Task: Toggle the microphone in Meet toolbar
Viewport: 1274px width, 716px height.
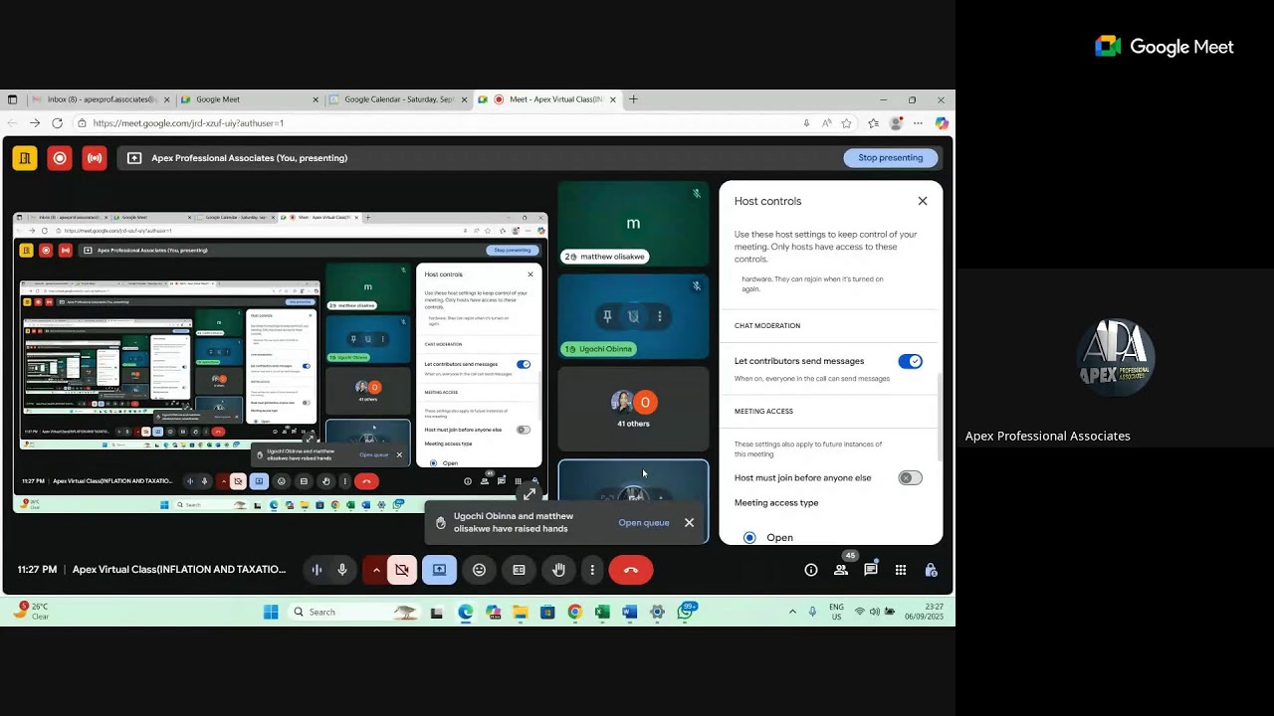Action: click(x=342, y=570)
